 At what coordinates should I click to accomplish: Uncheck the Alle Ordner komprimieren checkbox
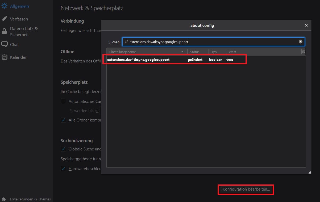63,120
